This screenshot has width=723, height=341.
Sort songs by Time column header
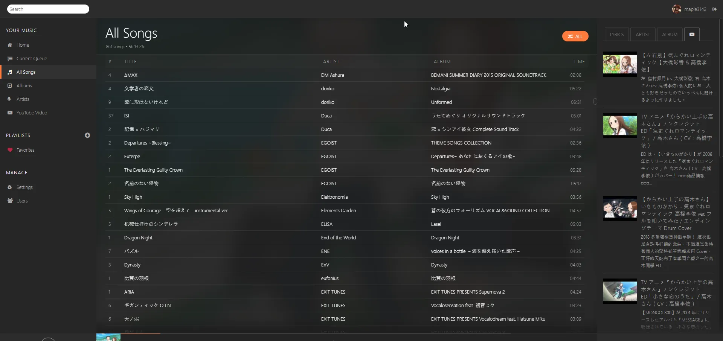pos(579,62)
